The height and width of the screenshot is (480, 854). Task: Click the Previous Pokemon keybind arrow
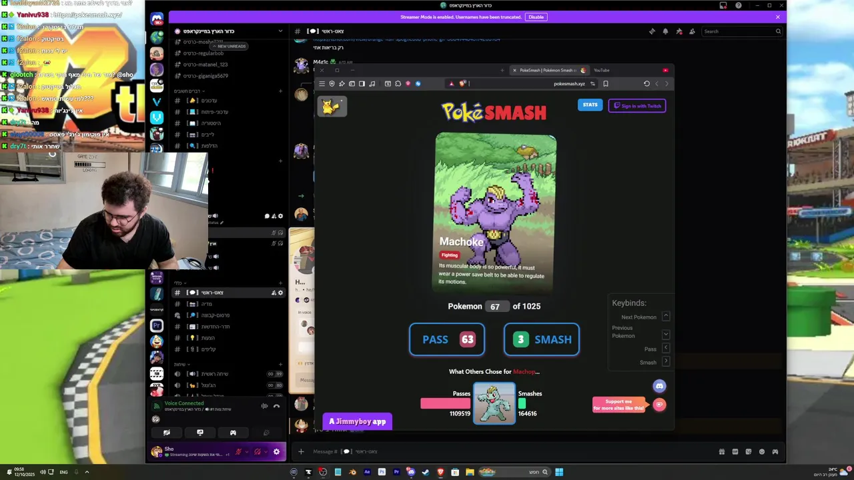(x=666, y=334)
